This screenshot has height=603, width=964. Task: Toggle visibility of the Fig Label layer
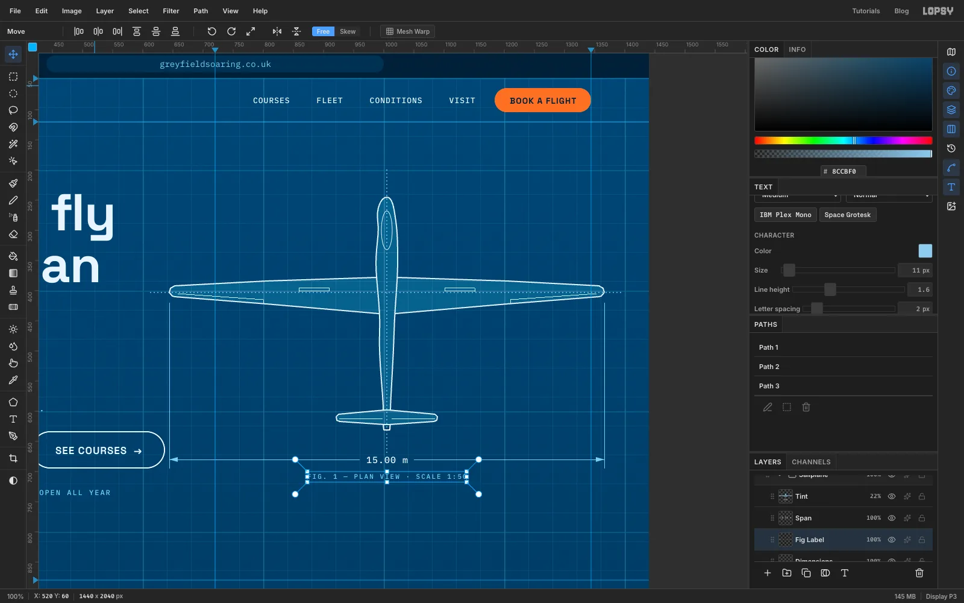point(892,540)
